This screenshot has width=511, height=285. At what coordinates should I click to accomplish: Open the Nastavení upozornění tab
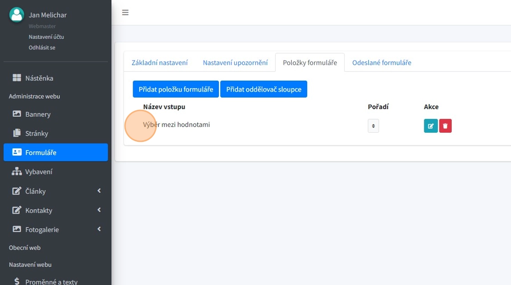point(235,63)
